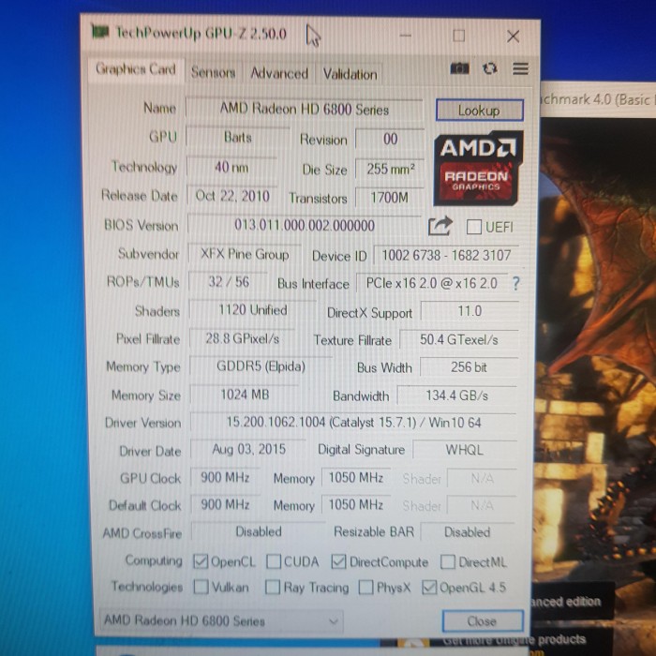This screenshot has height=656, width=656.
Task: Open the AMD Radeon HD 6800 Series dropdown
Action: 219,620
